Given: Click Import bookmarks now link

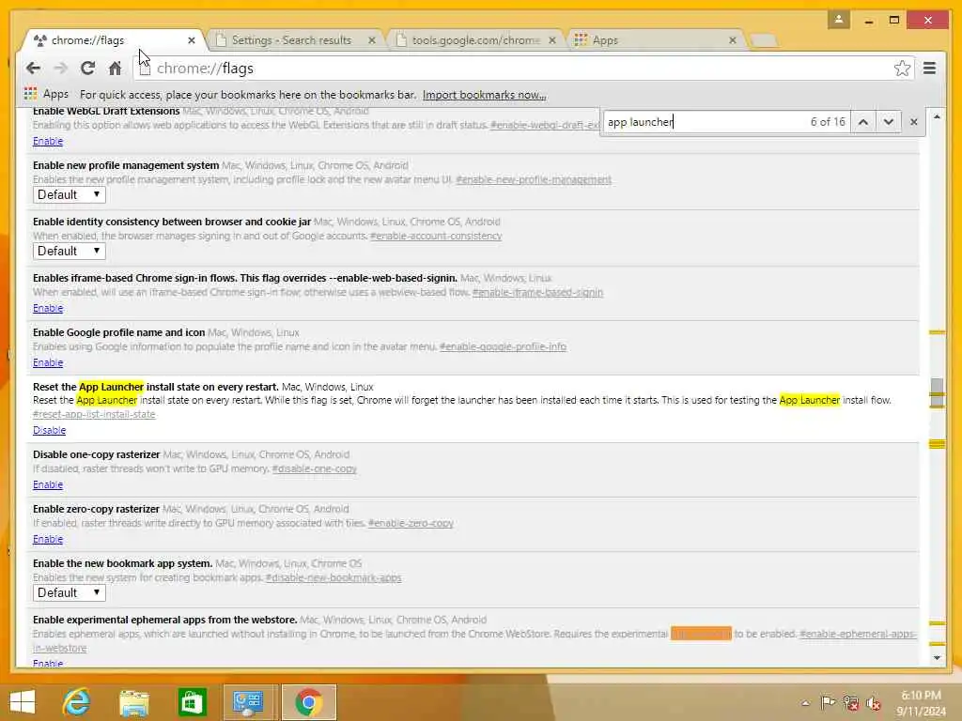Looking at the screenshot, I should [x=484, y=95].
